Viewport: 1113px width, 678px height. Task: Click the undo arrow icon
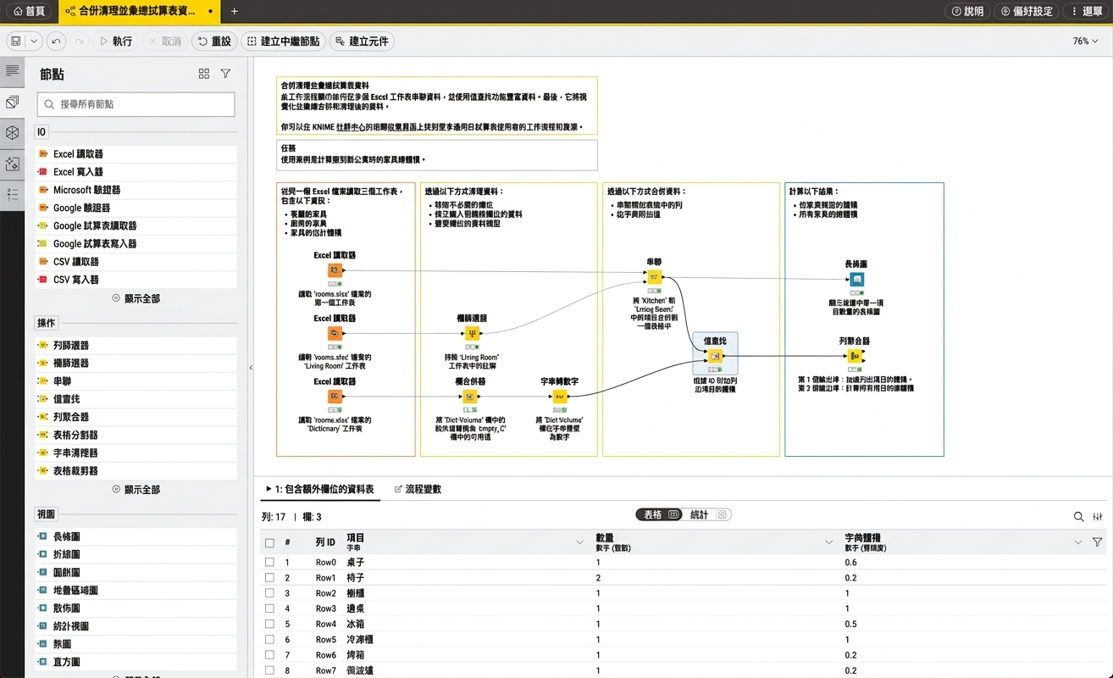tap(56, 41)
